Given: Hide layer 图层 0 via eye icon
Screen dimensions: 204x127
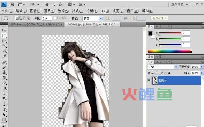Looking at the screenshot, I should [149, 80].
